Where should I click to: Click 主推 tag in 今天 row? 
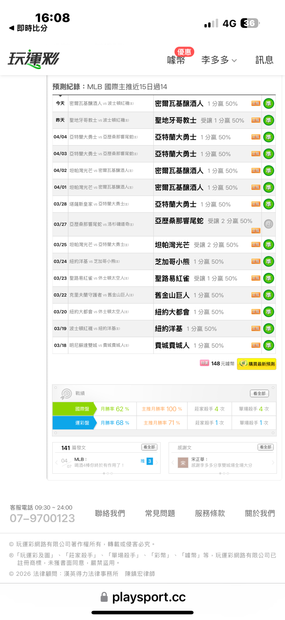coord(256,104)
